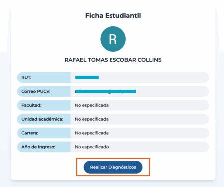
Task: Click the Facultad label cell
Action: [44, 105]
